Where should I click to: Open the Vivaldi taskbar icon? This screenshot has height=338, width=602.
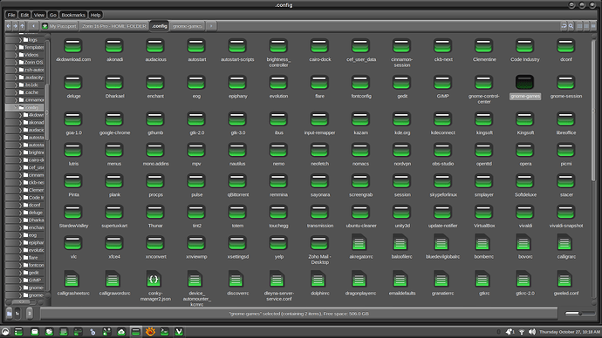[179, 332]
